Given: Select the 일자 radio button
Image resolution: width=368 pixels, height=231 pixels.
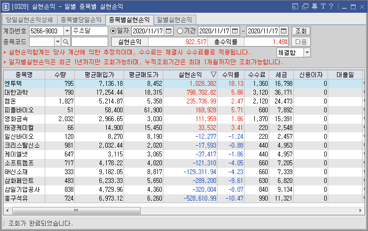Looking at the screenshot, I should (113, 31).
